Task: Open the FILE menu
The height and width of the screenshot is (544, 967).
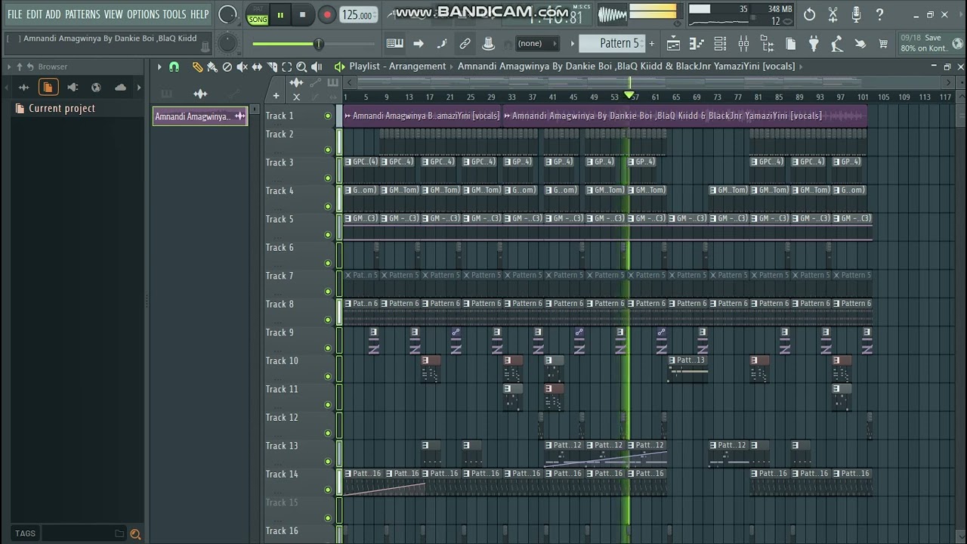Action: pos(14,14)
